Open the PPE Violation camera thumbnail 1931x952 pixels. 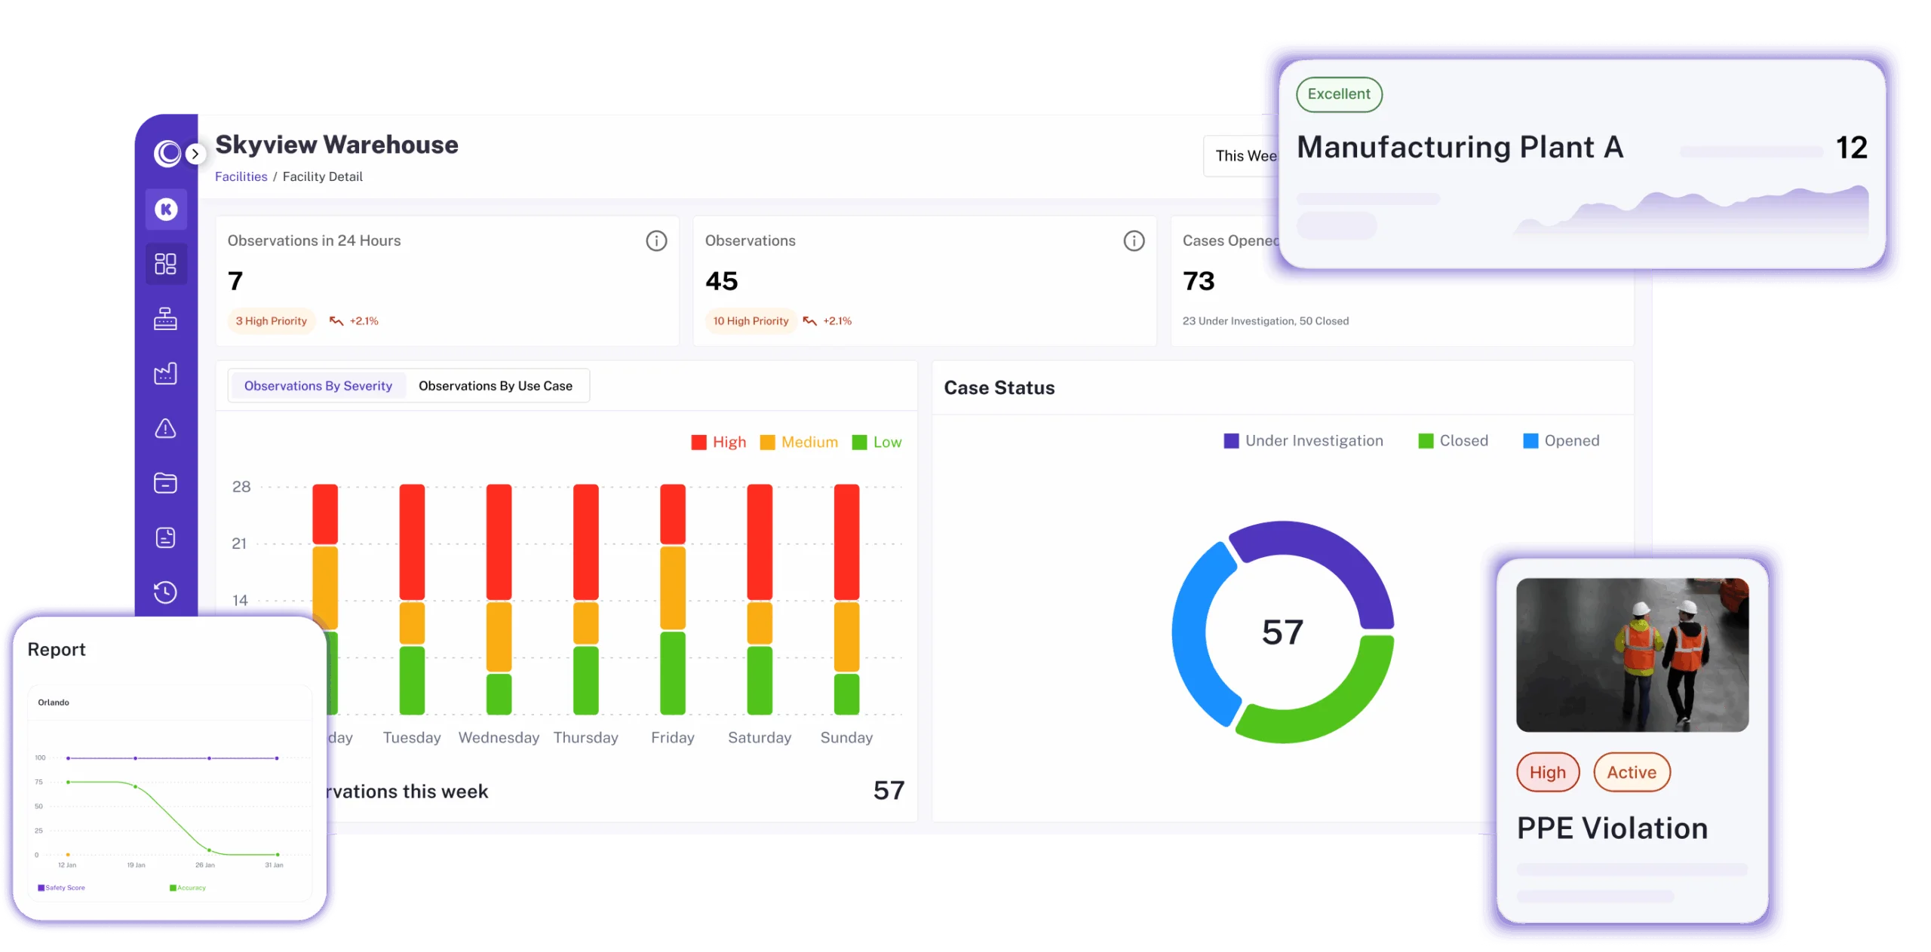1632,654
